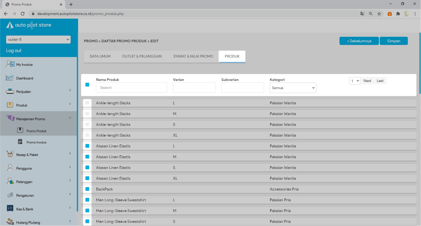Switch to SYARAT & NILAI PROMO tab
Image resolution: width=421 pixels, height=226 pixels.
pyautogui.click(x=193, y=56)
